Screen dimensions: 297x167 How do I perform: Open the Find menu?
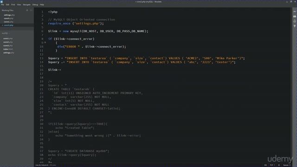tap(13, 5)
